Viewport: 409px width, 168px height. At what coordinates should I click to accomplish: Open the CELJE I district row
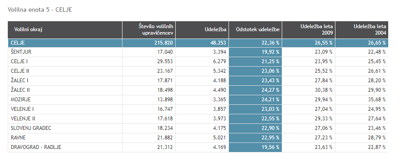coord(198,61)
